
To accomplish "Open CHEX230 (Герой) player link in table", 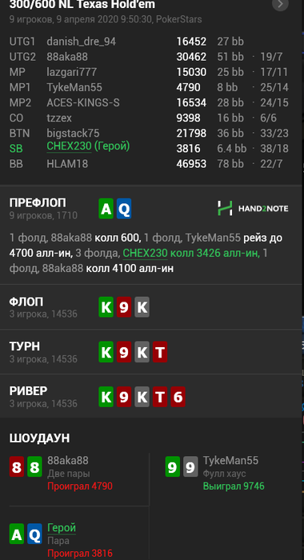I will (88, 146).
